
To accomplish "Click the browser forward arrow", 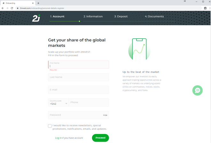I will click(x=7, y=8).
